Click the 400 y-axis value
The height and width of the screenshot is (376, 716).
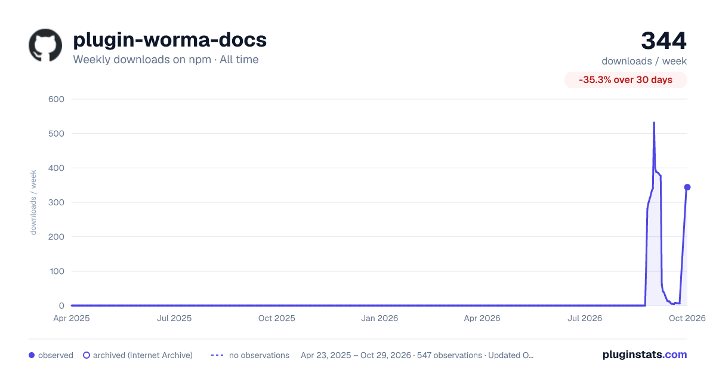pos(56,168)
